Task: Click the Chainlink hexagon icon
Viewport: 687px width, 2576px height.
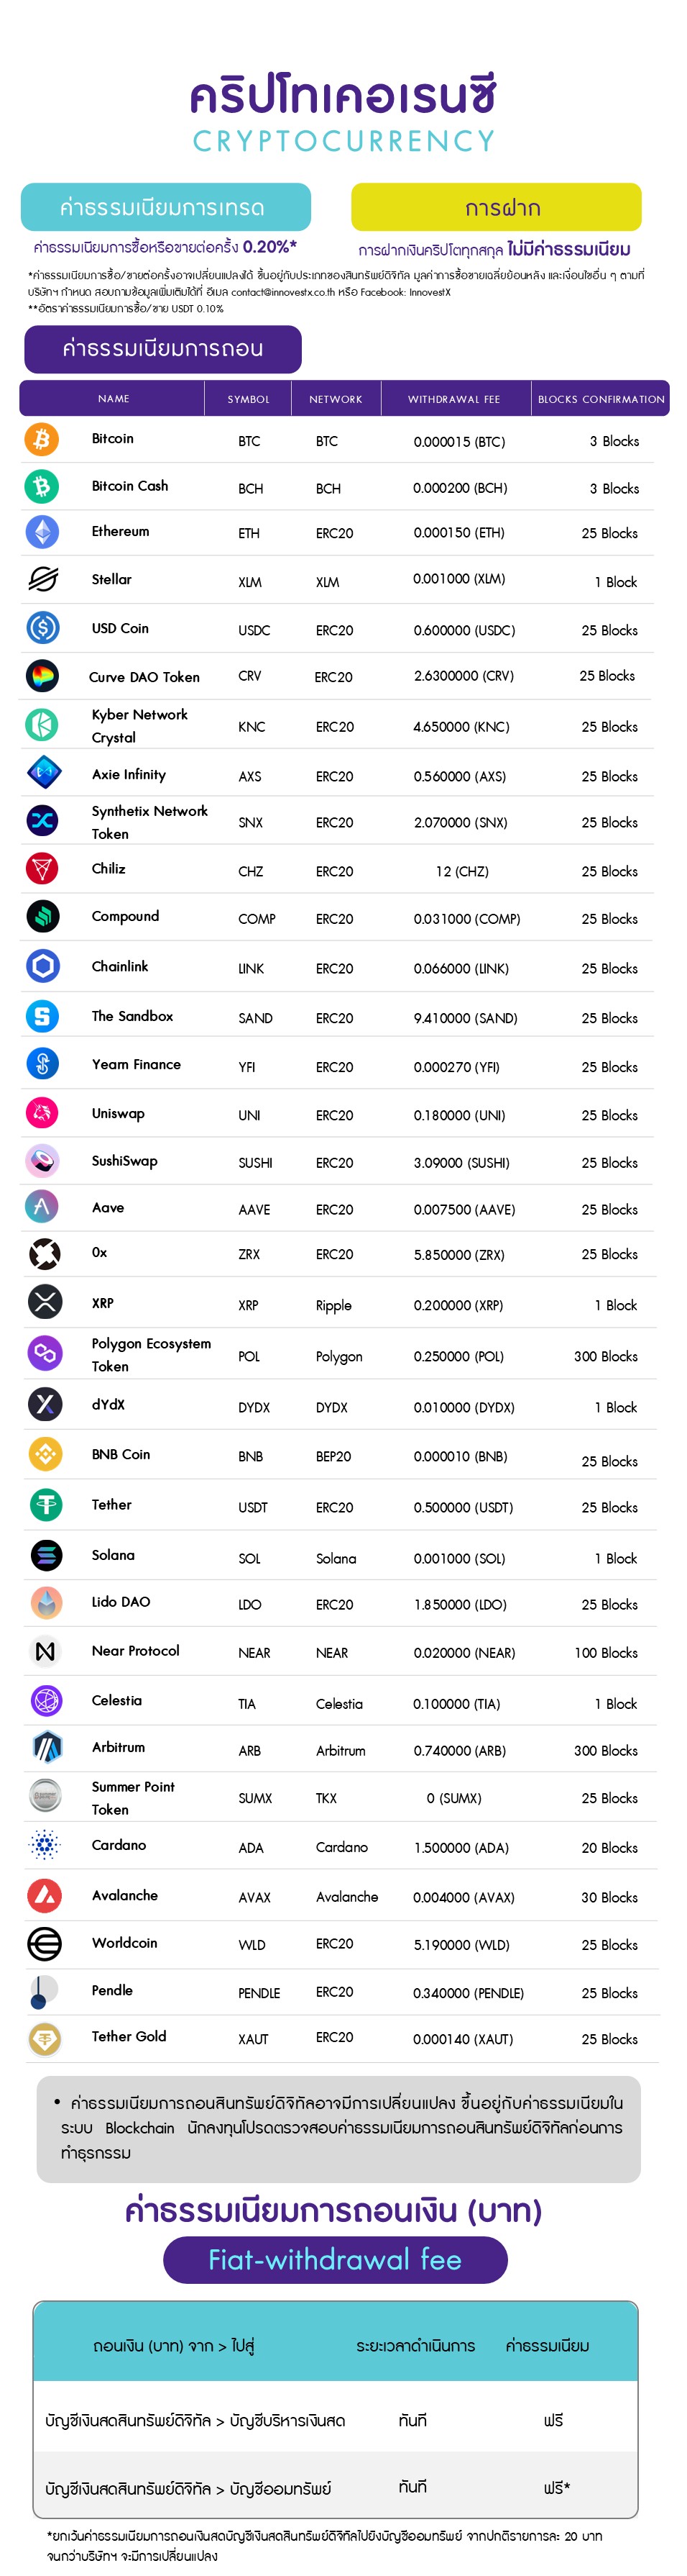Action: tap(43, 966)
